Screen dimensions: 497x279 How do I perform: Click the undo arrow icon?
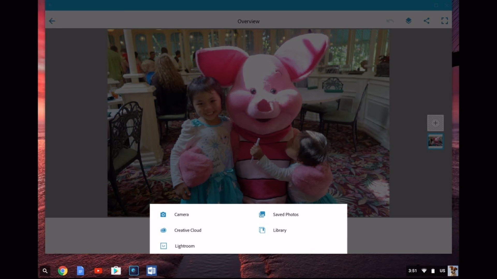(390, 21)
